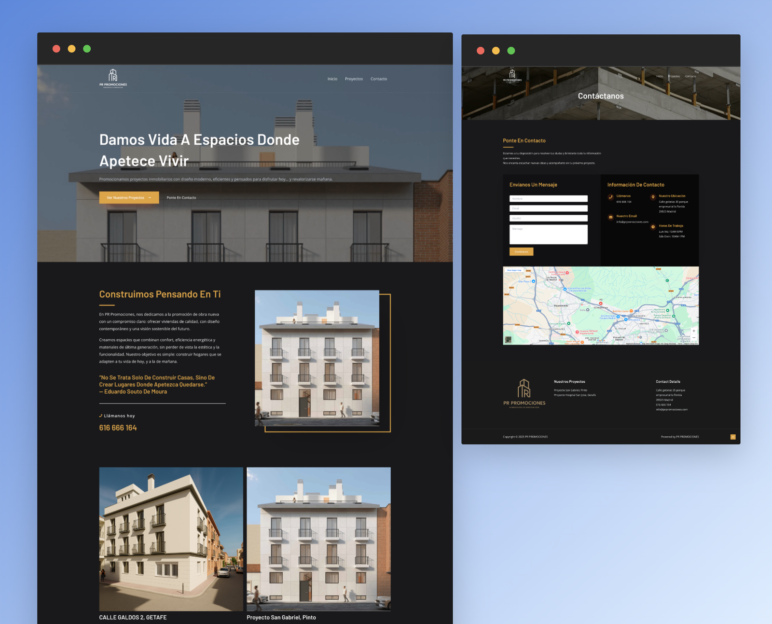The width and height of the screenshot is (772, 624).
Task: Click into the Mensaje text area
Action: click(548, 235)
